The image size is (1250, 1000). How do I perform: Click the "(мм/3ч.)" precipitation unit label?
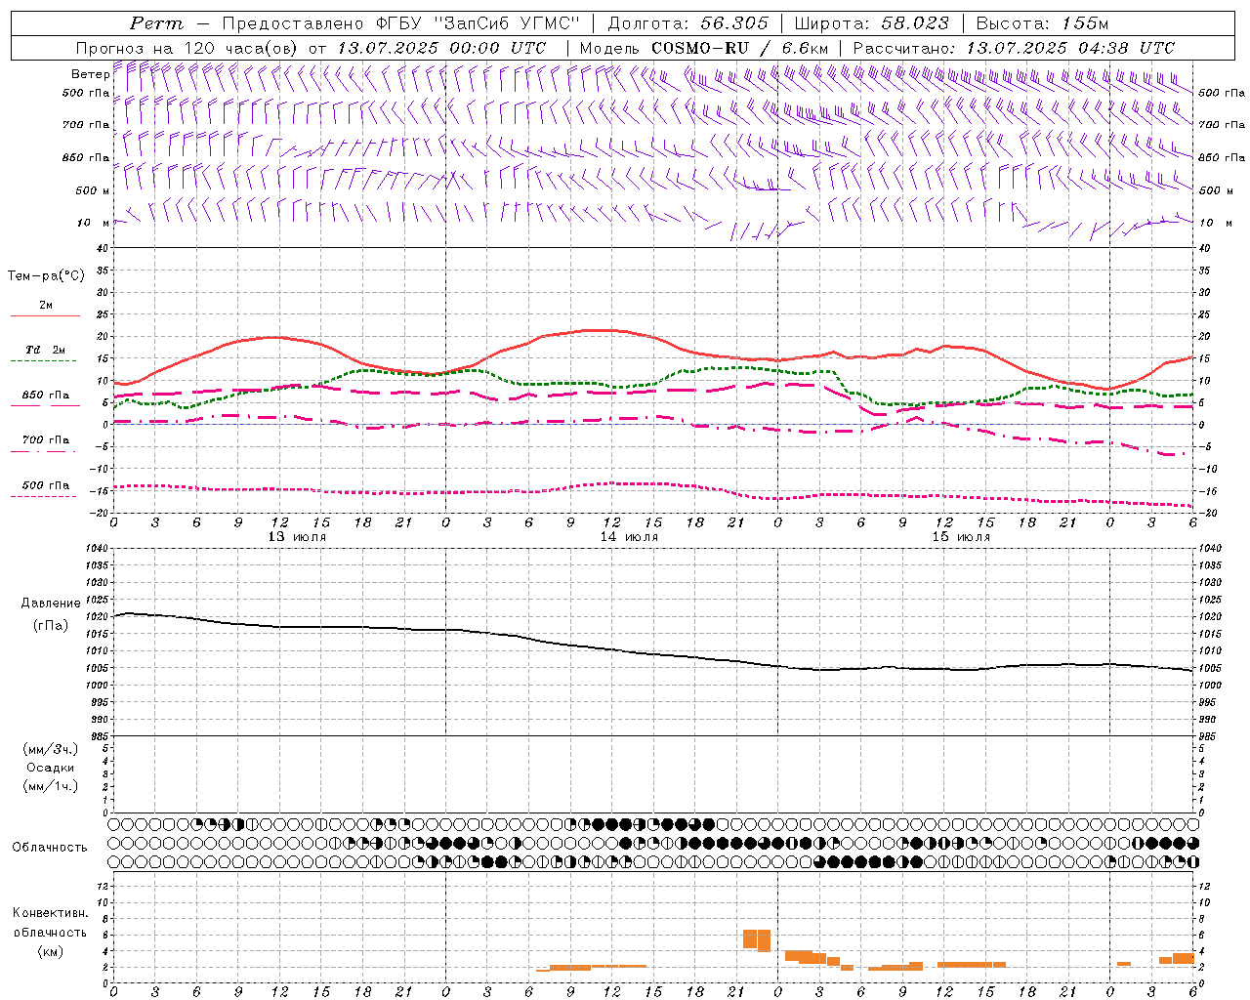point(51,749)
